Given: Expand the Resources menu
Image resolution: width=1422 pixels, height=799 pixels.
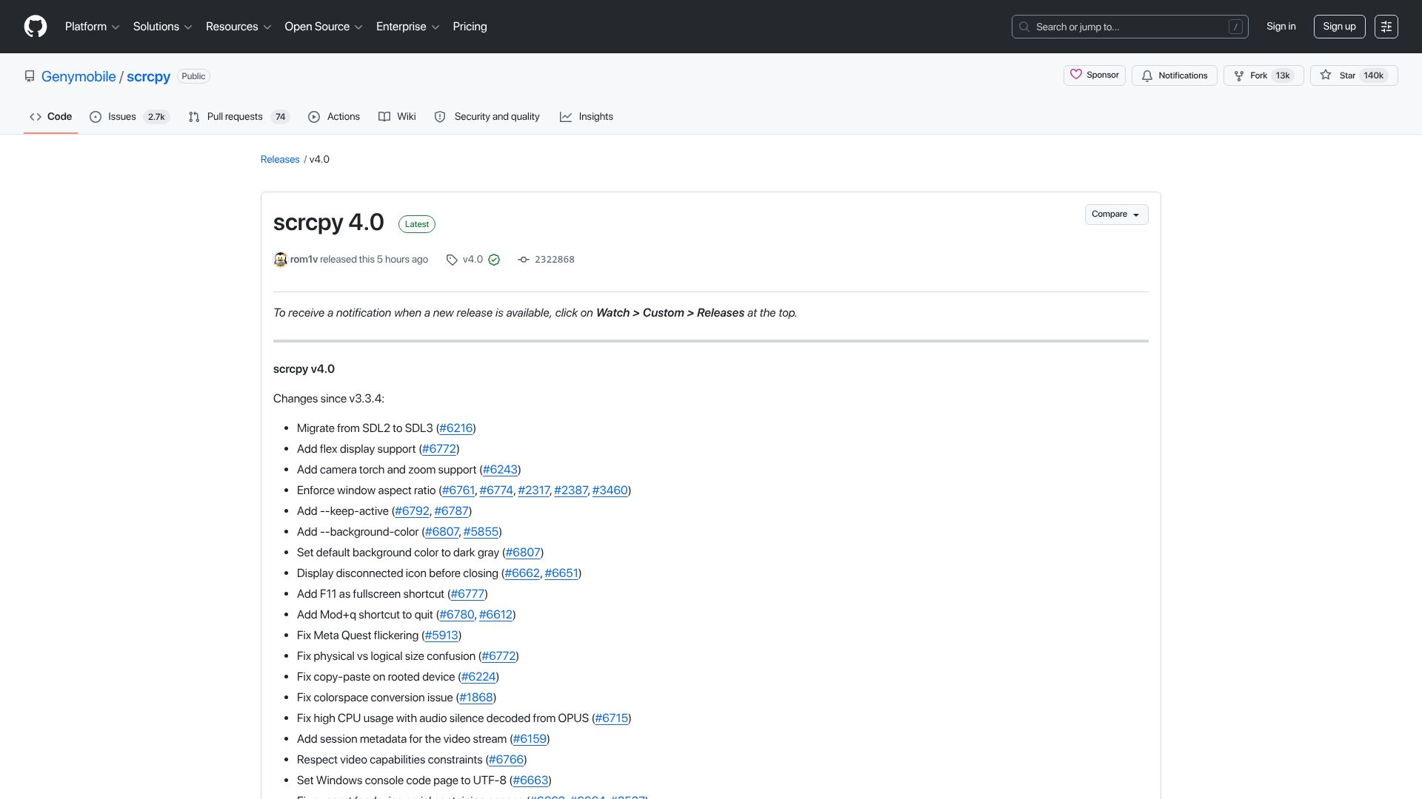Looking at the screenshot, I should click(238, 27).
